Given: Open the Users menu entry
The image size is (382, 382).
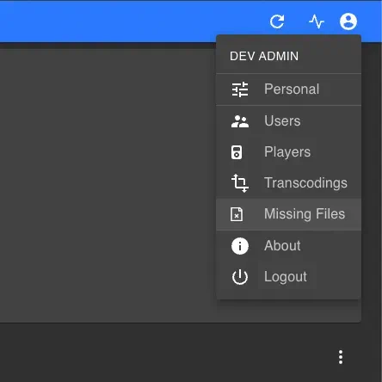Looking at the screenshot, I should pyautogui.click(x=288, y=121).
